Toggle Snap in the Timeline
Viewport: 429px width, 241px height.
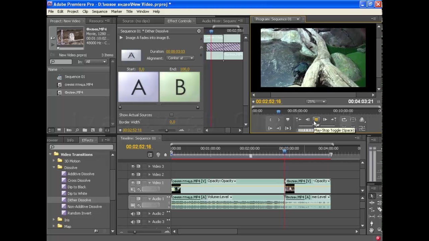(x=150, y=155)
